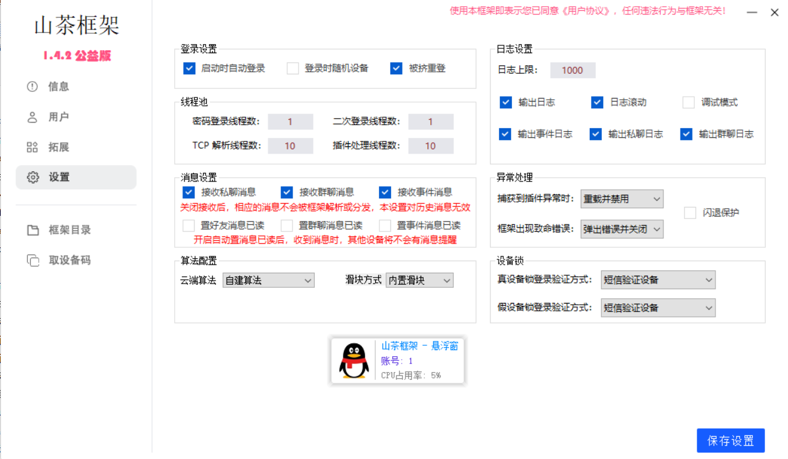
Task: Enable 置事件消息已读 checkbox
Action: [385, 226]
